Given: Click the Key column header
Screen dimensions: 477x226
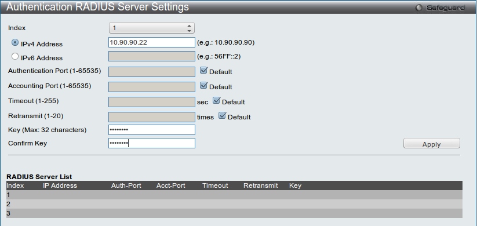Looking at the screenshot, I should (295, 185).
